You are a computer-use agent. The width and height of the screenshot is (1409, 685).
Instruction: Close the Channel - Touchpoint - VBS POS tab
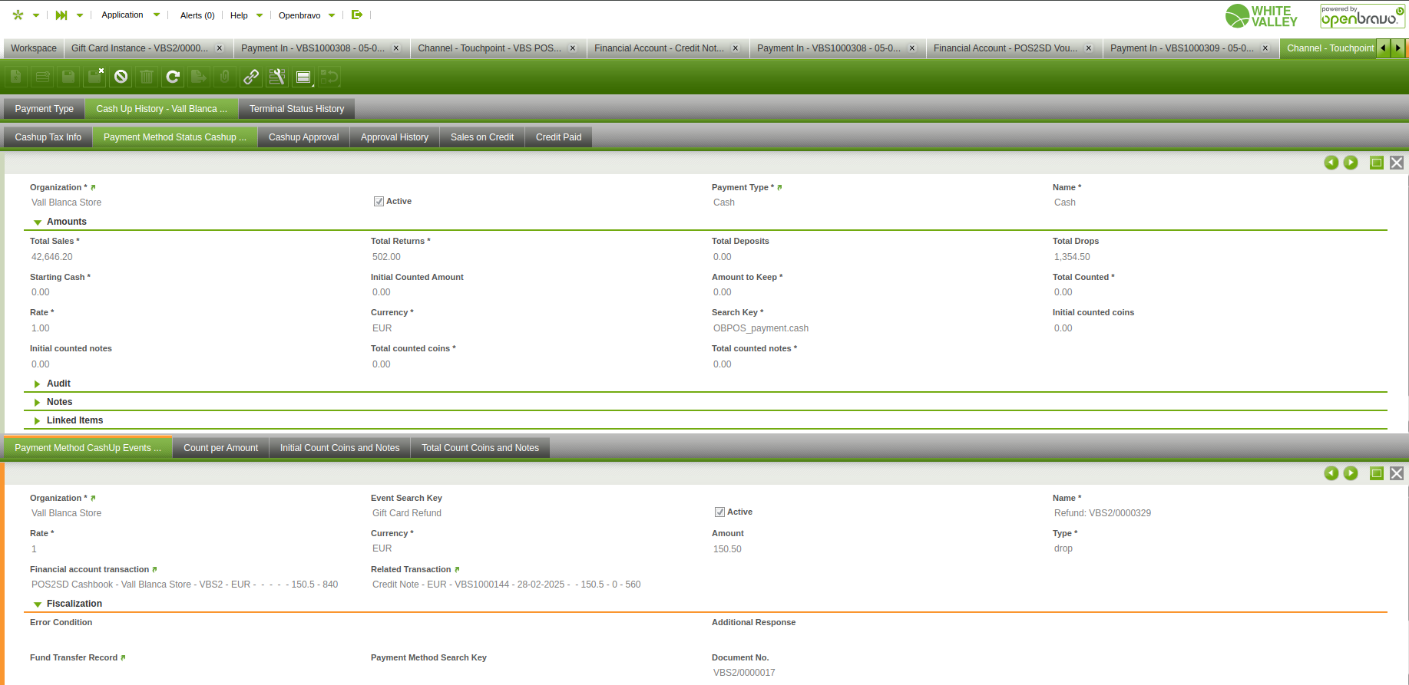click(573, 48)
